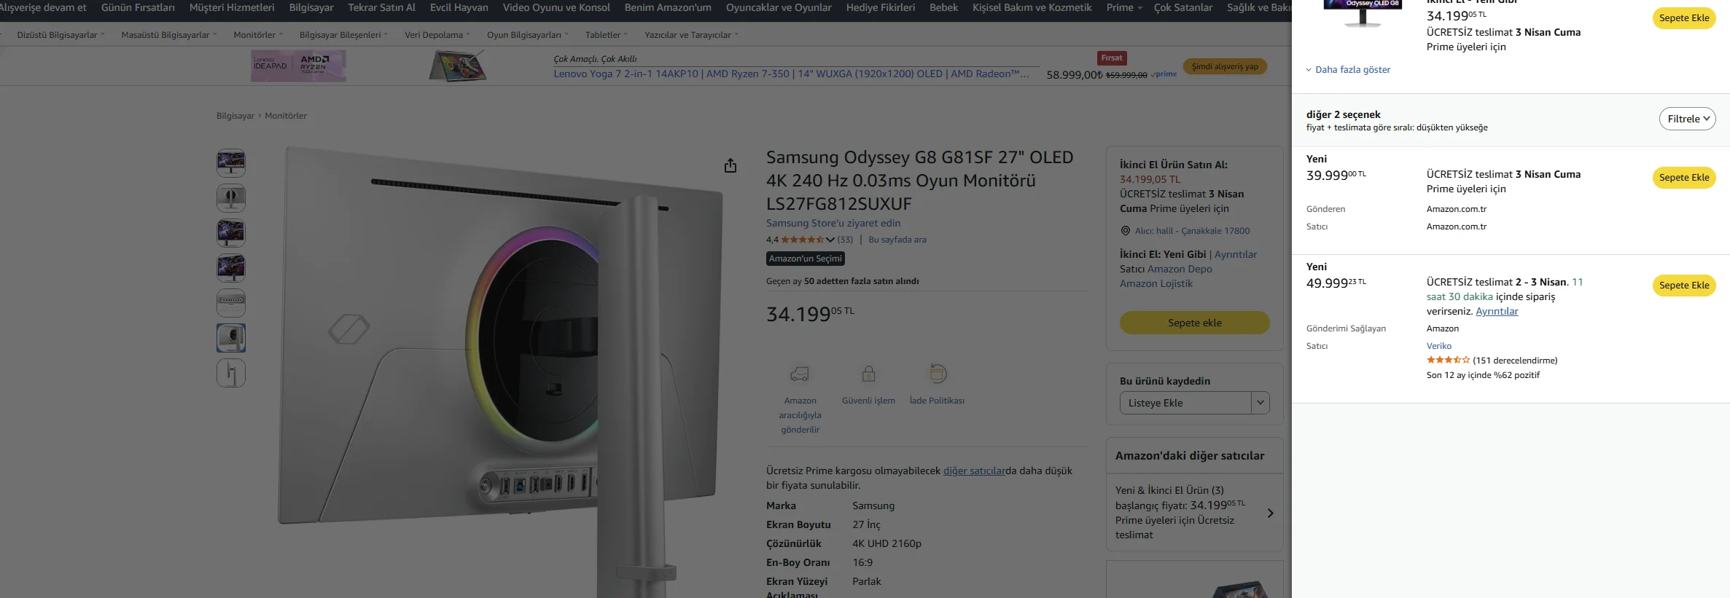Click the İade Politikası return icon
The image size is (1730, 598).
point(938,374)
